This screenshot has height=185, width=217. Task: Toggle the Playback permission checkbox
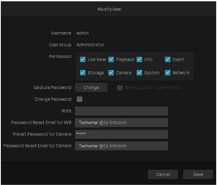point(111,60)
